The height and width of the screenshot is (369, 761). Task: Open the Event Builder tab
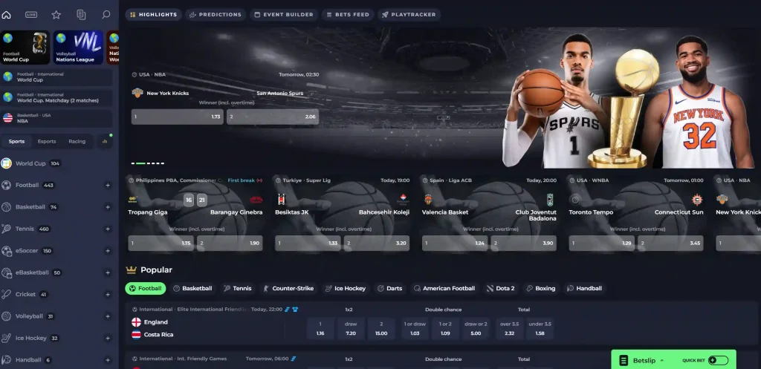(x=284, y=15)
